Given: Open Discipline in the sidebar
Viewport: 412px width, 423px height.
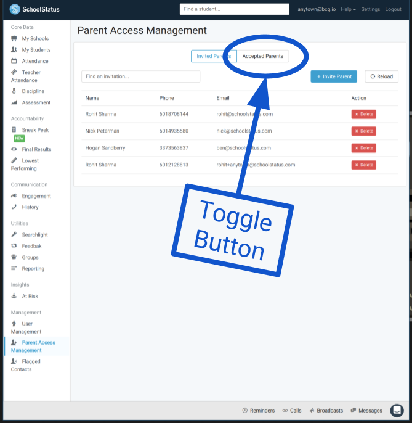Looking at the screenshot, I should click(x=33, y=91).
